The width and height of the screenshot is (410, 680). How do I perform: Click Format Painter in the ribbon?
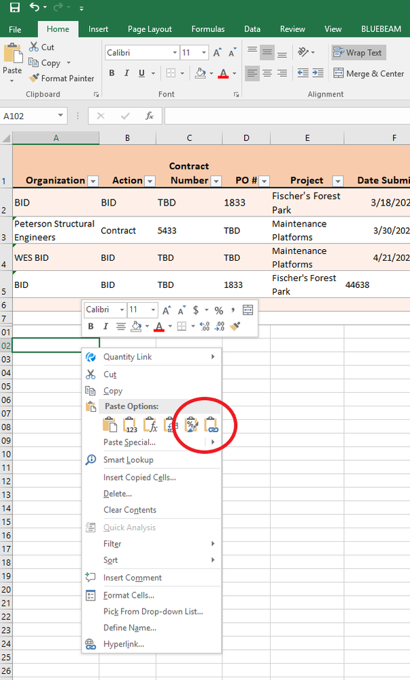[62, 78]
